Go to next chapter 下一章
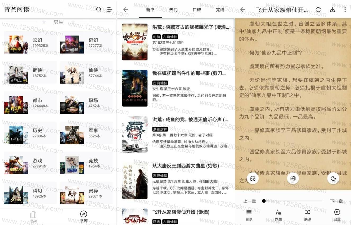 pyautogui.click(x=336, y=201)
